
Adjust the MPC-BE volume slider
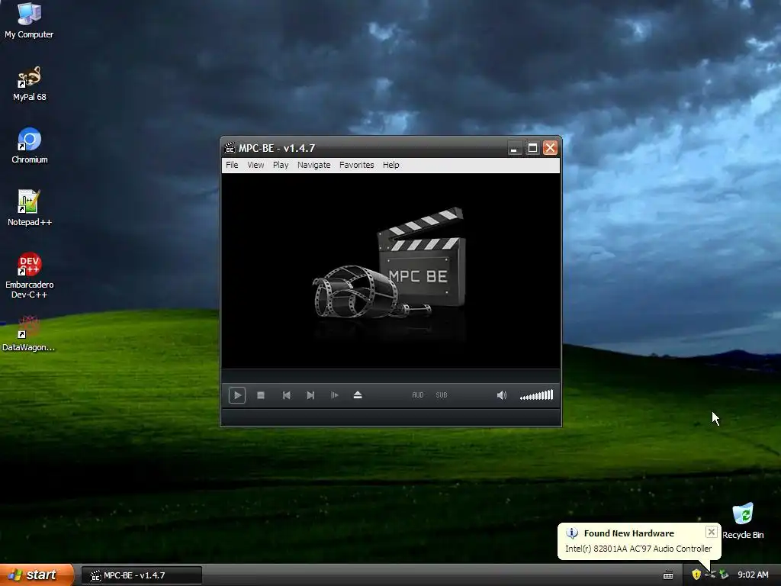(536, 395)
